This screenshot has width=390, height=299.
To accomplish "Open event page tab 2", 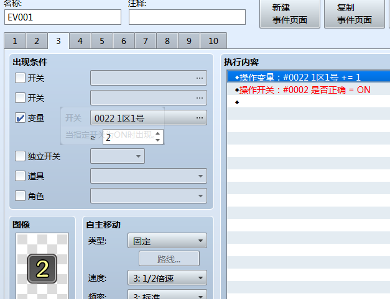I will 37,41.
